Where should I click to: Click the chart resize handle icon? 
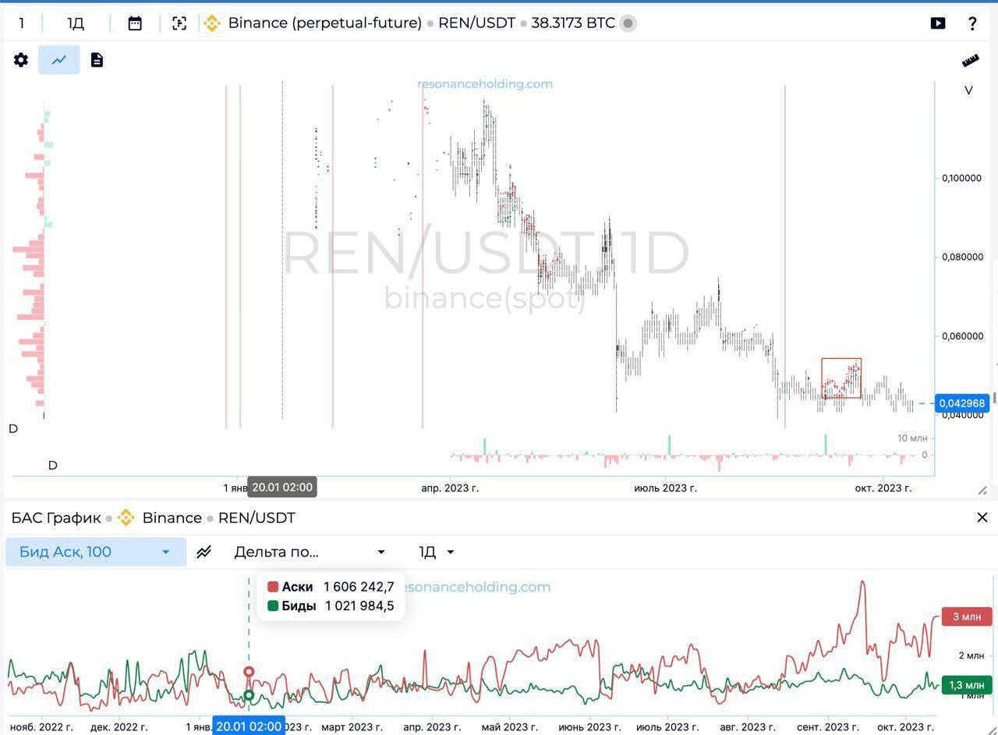point(982,490)
